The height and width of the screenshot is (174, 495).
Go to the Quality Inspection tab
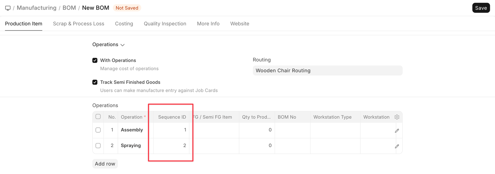165,24
